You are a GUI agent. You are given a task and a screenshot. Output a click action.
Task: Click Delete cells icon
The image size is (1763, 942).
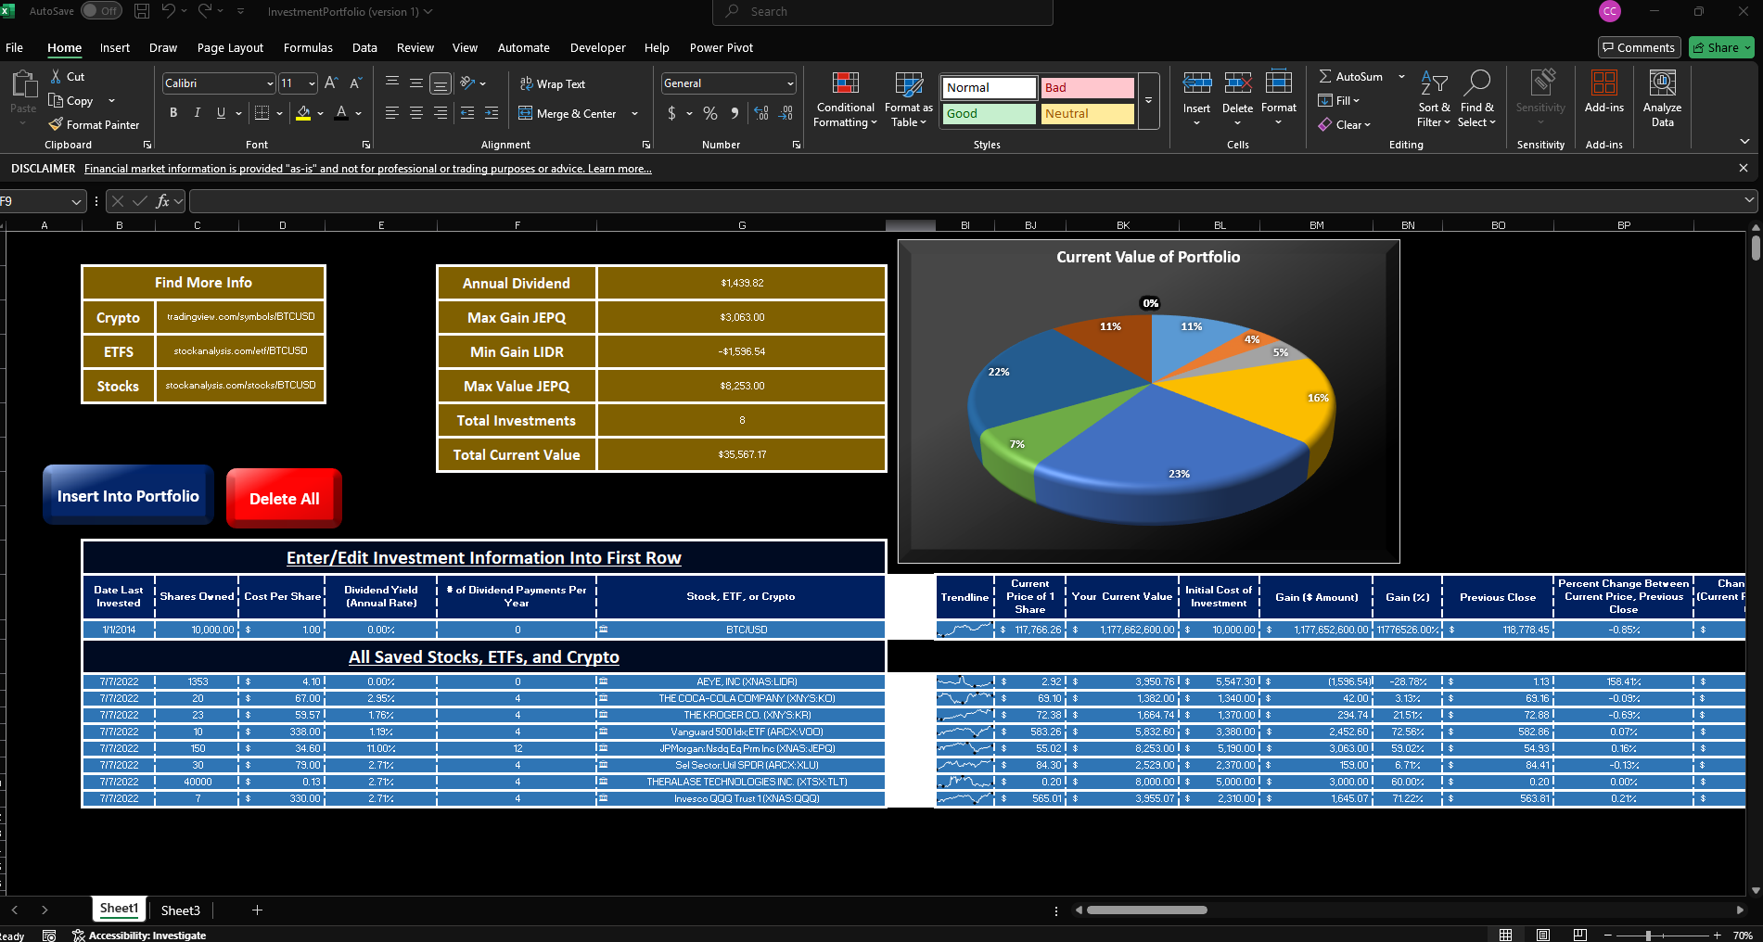1237,83
